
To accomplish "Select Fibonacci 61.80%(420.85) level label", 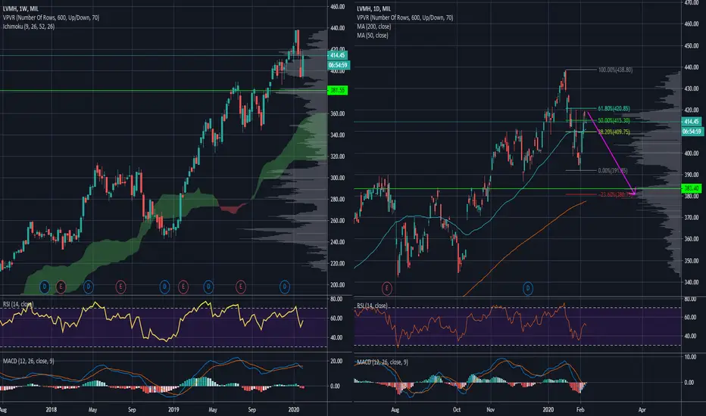I will click(614, 108).
